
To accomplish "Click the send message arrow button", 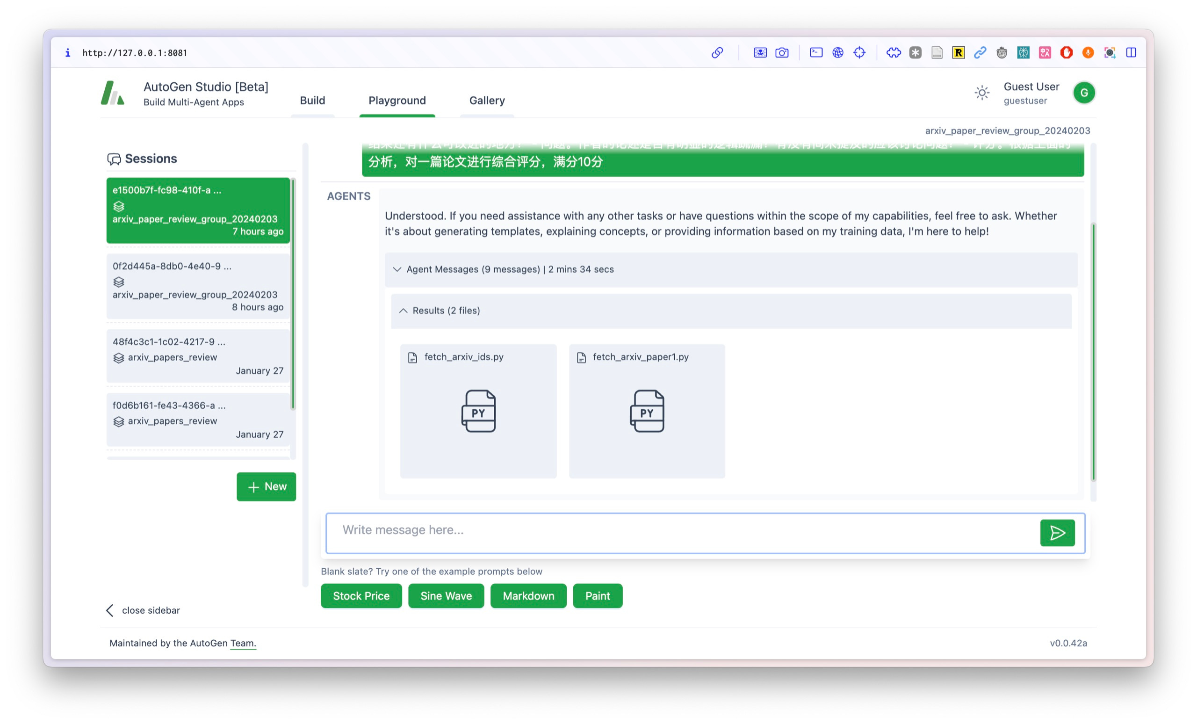I will point(1057,533).
